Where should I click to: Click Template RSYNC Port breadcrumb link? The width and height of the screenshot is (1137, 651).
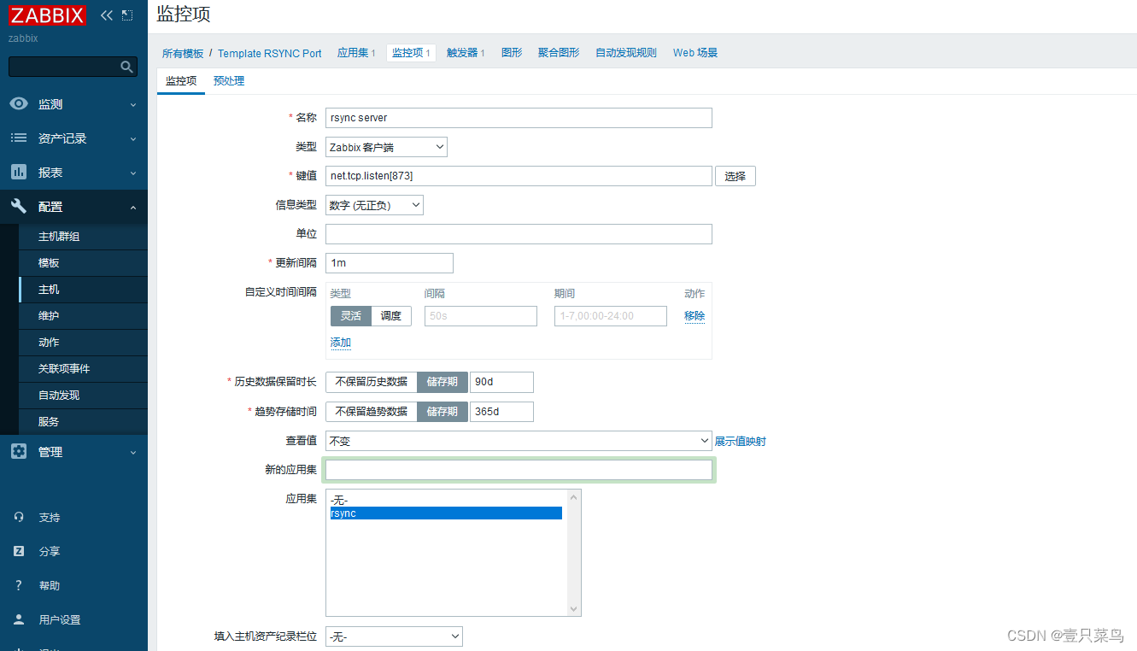click(270, 53)
